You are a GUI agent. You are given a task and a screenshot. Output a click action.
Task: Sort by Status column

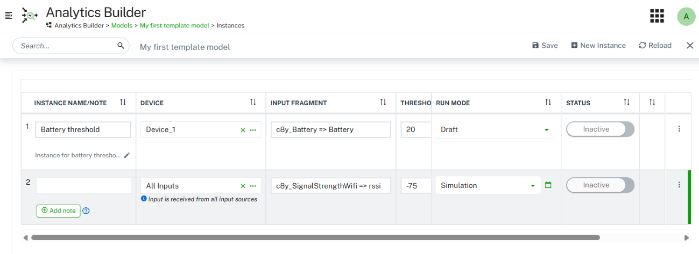[x=626, y=103]
